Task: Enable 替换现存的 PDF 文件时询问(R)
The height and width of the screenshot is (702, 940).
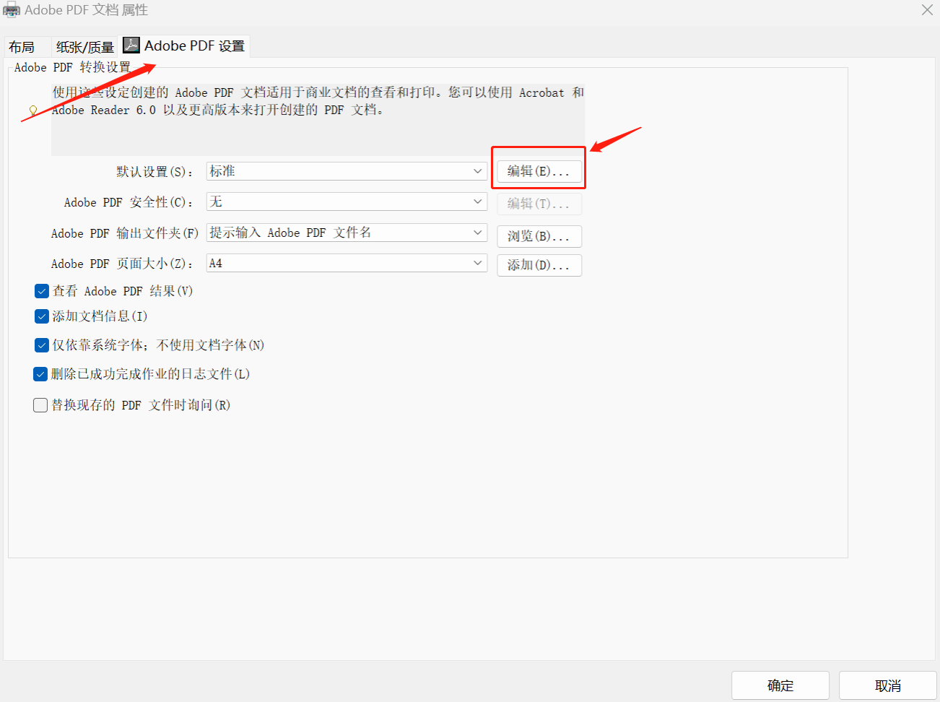Action: tap(40, 405)
